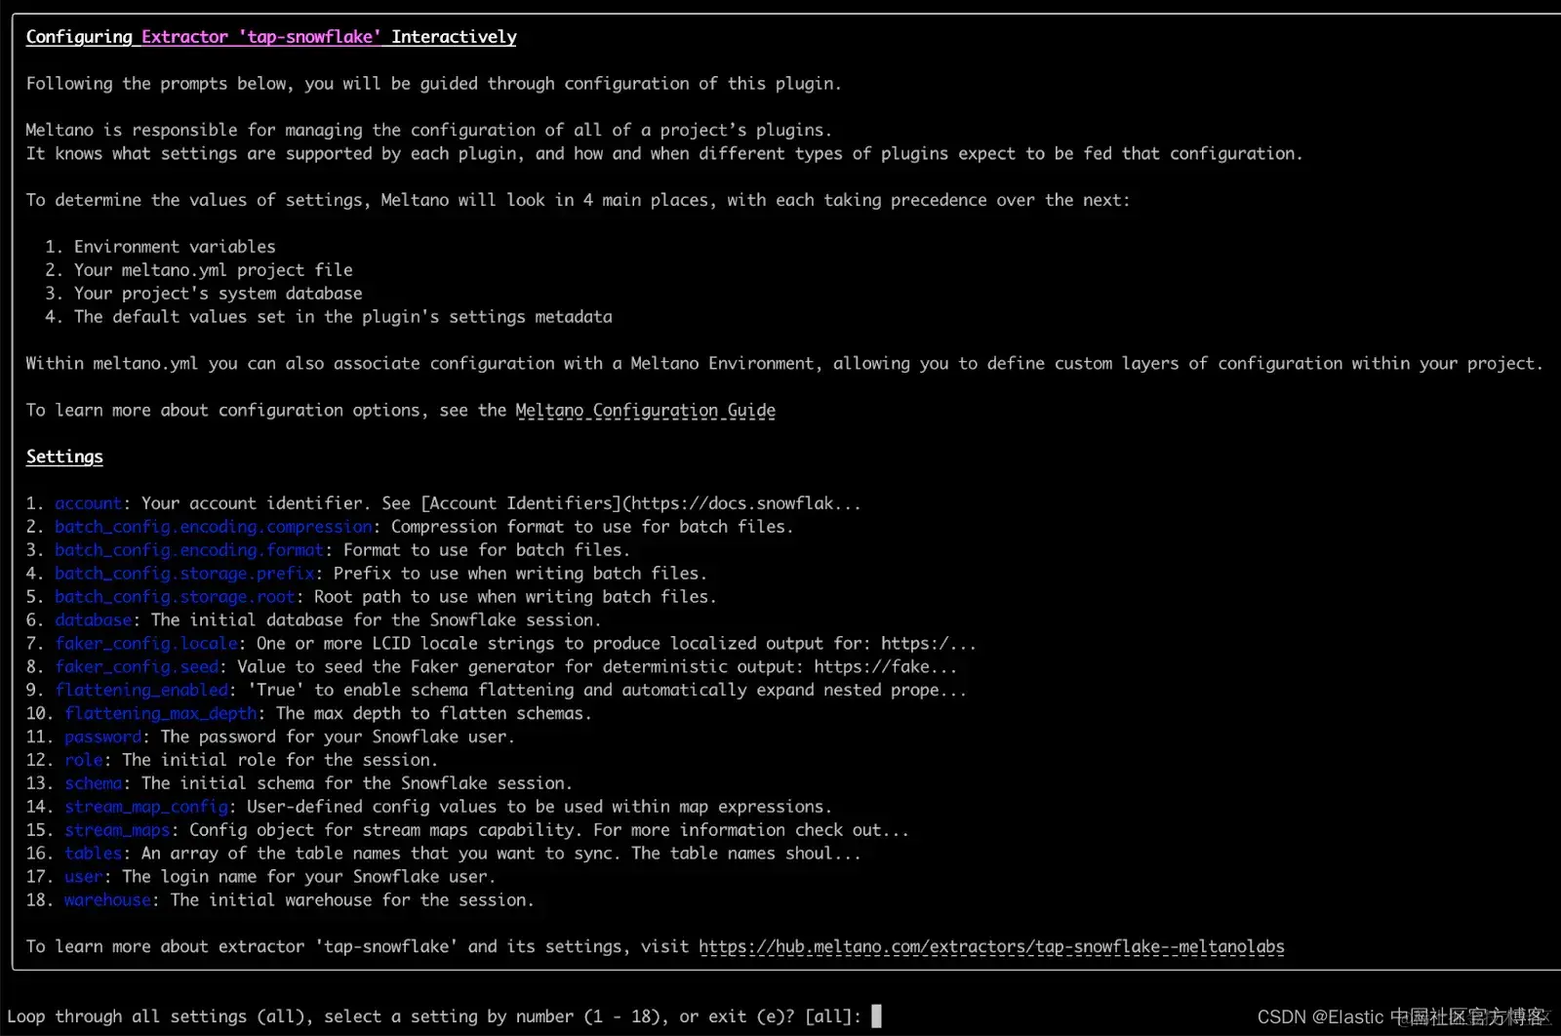Click 'stream_map_config' setting name
Viewport: 1561px width, 1036px height.
point(146,807)
